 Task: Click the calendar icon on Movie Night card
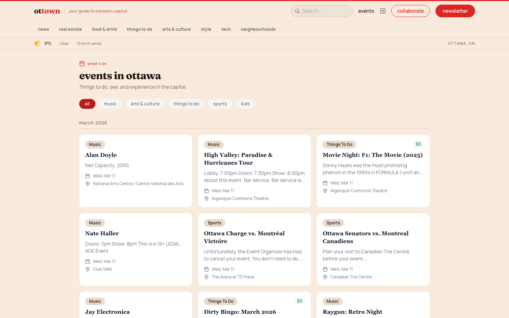point(325,183)
